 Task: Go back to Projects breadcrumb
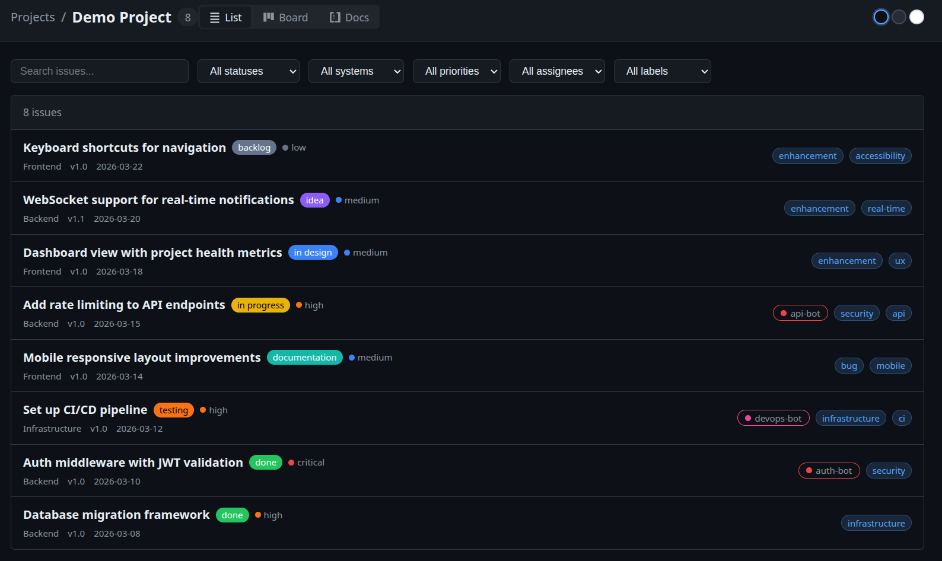[x=33, y=17]
